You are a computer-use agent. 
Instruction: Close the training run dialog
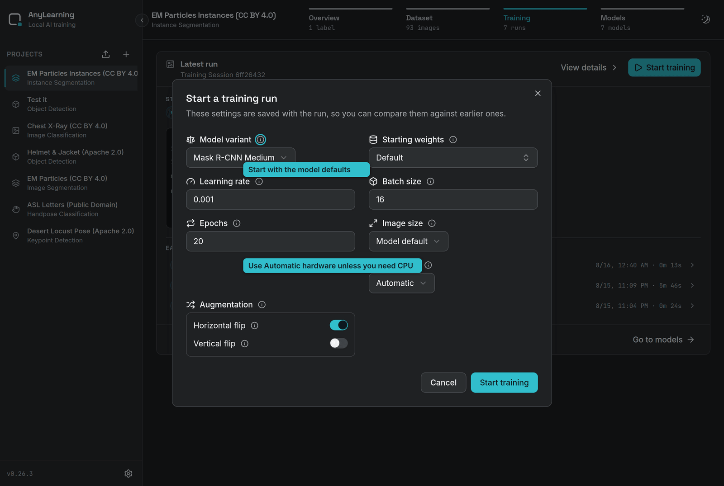click(538, 93)
